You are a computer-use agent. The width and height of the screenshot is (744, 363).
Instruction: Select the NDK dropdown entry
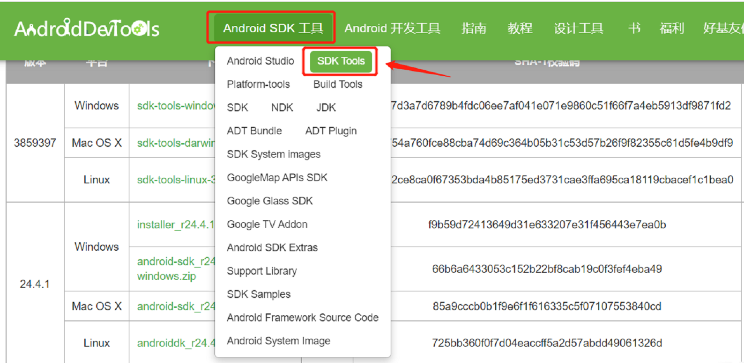[282, 108]
